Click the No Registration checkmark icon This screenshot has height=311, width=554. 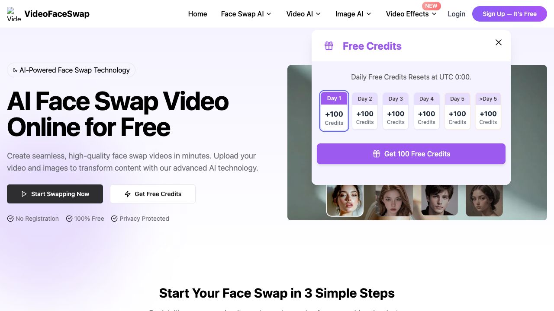click(10, 219)
